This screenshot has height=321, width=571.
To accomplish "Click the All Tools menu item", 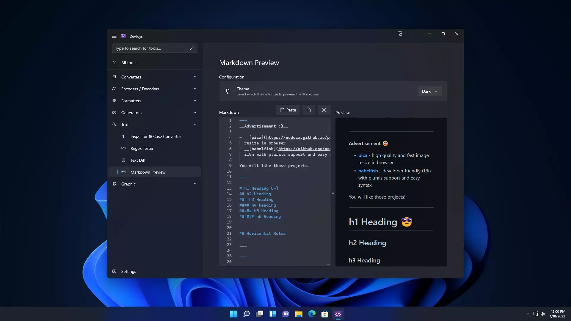I will 129,62.
